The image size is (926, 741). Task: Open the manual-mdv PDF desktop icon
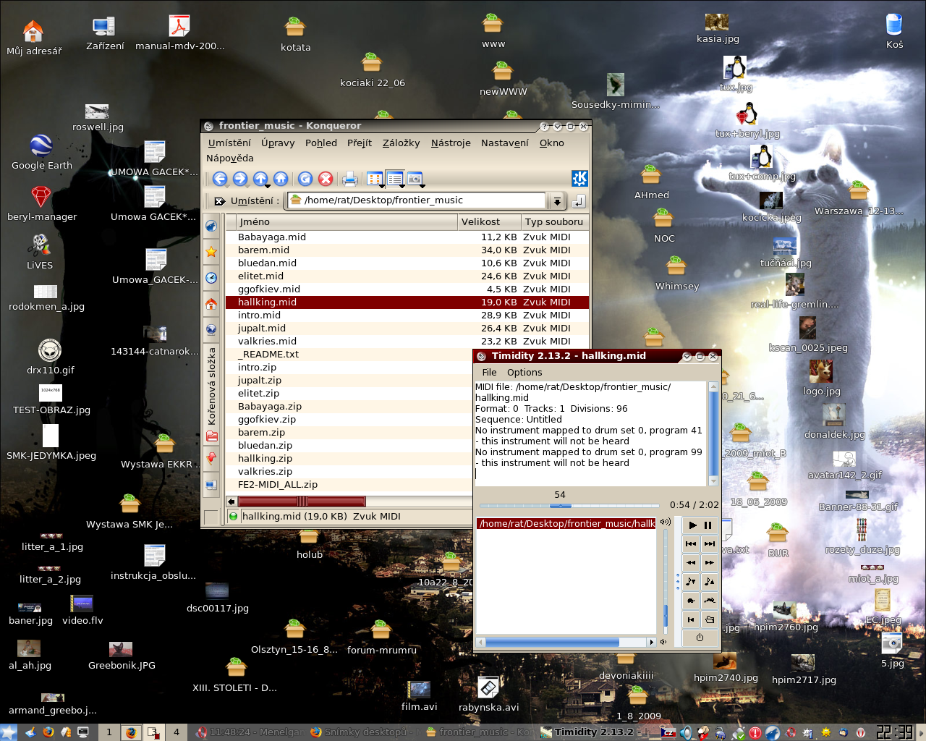tap(179, 33)
